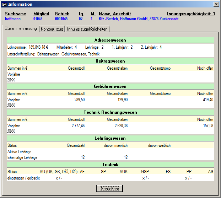
Task: Click the Suchname value hoffmann
Action: pyautogui.click(x=13, y=19)
